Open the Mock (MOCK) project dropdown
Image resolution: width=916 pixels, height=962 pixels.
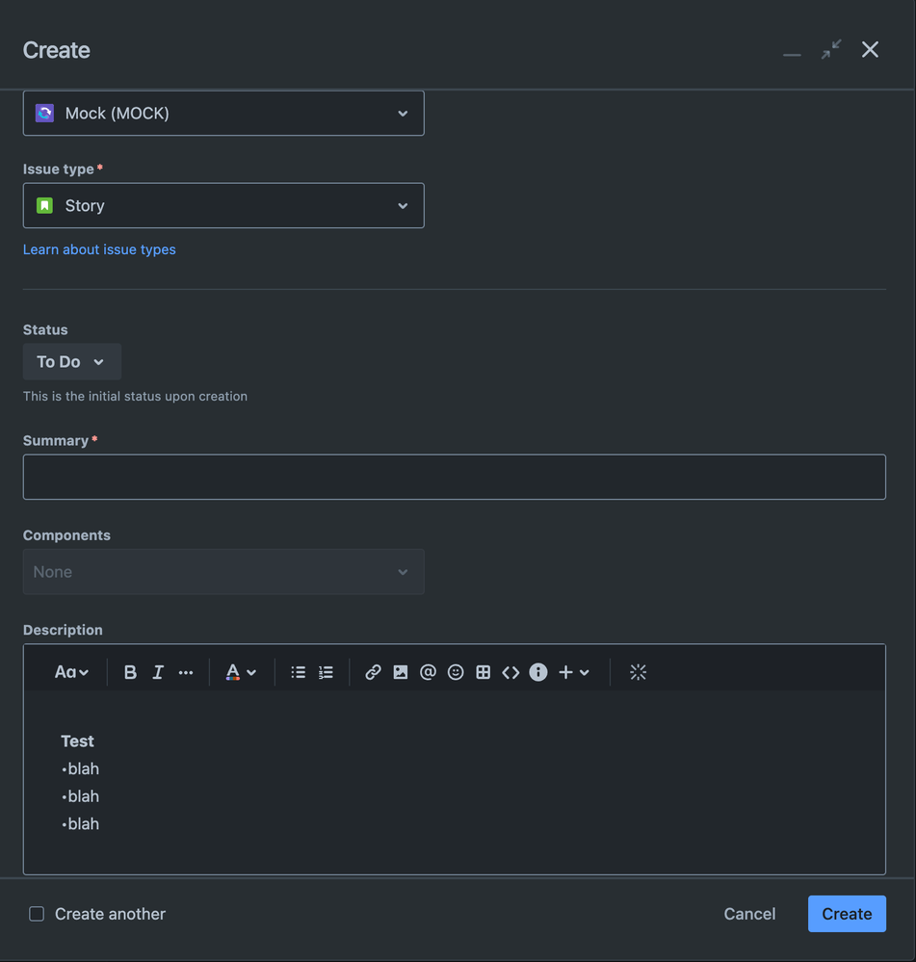(x=223, y=114)
